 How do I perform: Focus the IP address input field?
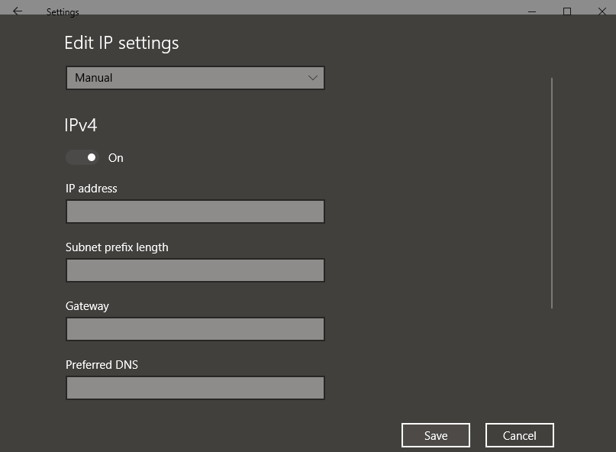tap(195, 211)
